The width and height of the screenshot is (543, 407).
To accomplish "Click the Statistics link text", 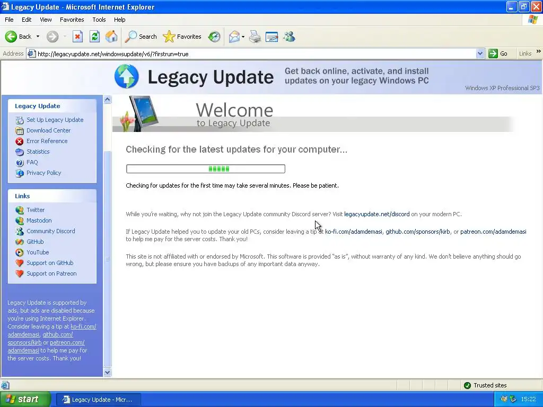I will click(x=38, y=152).
